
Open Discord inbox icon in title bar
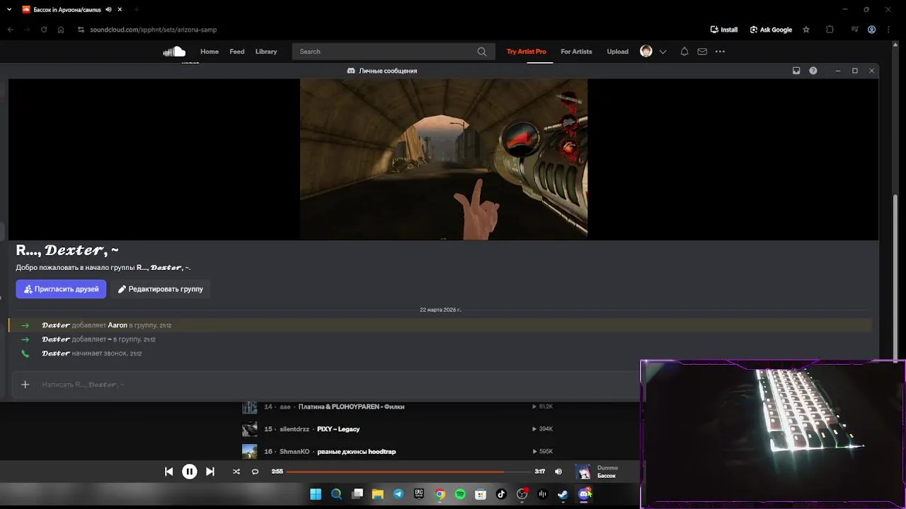coord(796,71)
